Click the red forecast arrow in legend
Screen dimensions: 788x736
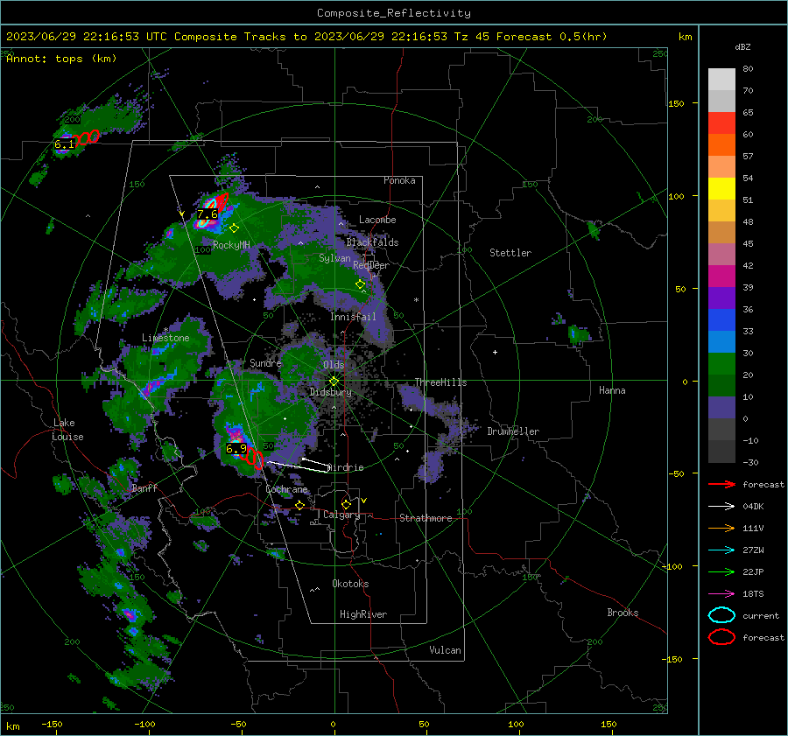click(721, 484)
